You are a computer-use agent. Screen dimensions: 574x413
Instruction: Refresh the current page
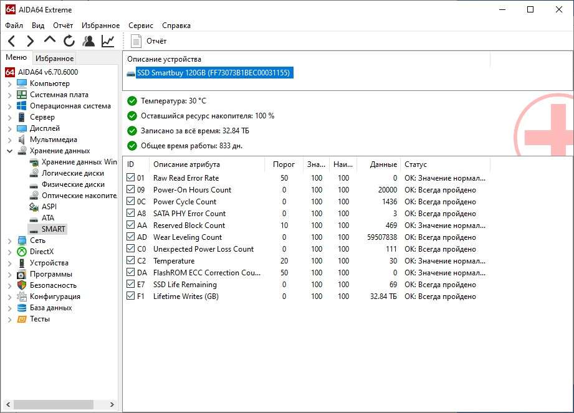[69, 41]
